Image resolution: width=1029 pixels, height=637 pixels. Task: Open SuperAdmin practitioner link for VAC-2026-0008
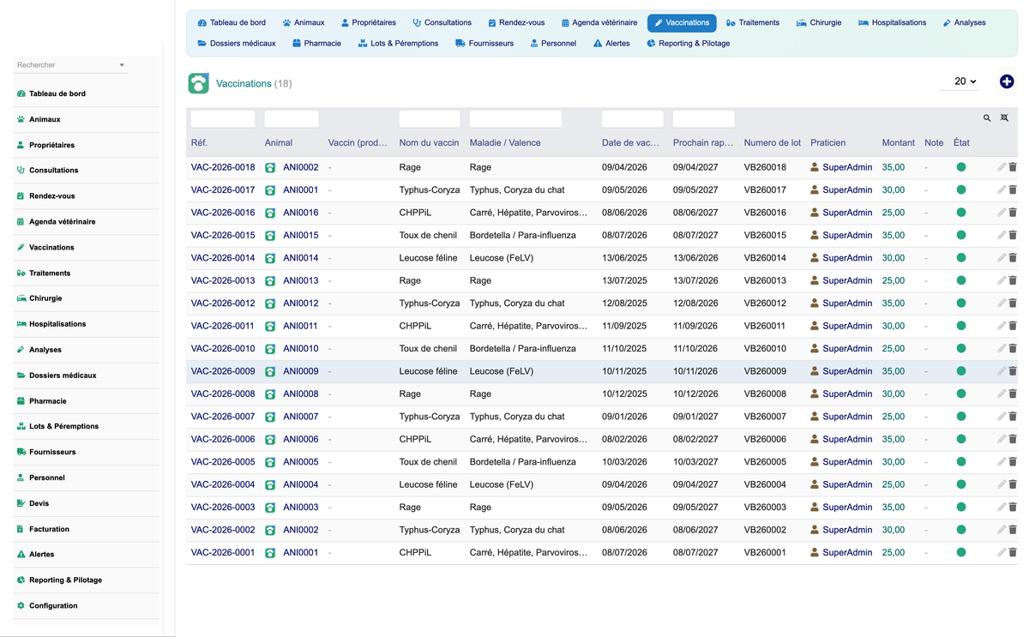(847, 394)
